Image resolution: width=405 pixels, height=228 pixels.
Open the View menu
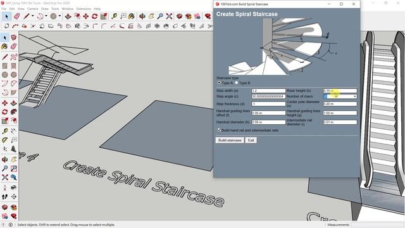pos(21,9)
